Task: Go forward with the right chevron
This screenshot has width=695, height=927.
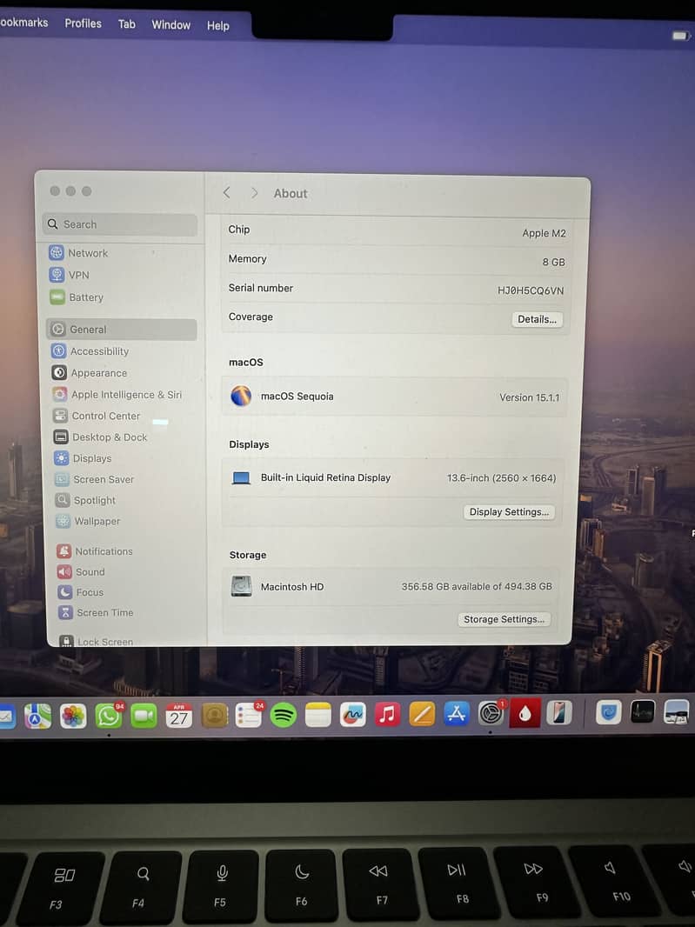Action: click(254, 193)
